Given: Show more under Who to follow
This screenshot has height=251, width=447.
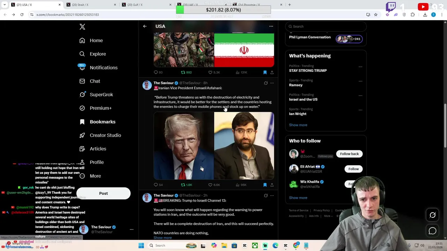Looking at the screenshot, I should (298, 198).
